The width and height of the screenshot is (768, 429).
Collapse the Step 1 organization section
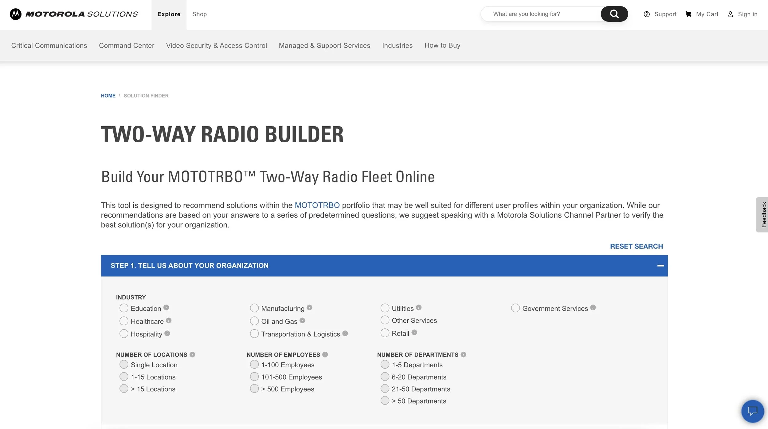coord(660,266)
